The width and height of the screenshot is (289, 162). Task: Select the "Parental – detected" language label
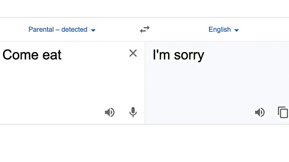pyautogui.click(x=58, y=30)
